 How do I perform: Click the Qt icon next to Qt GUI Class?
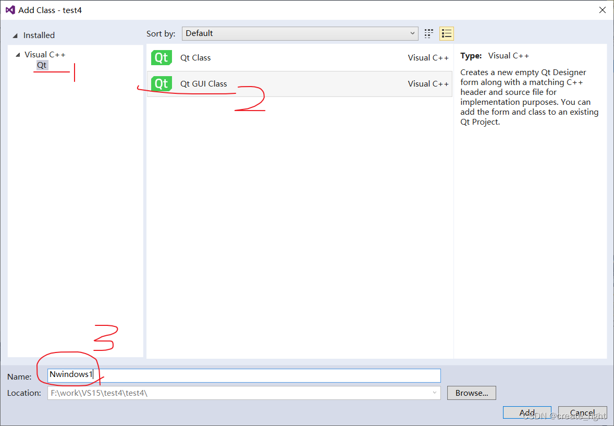coord(162,83)
